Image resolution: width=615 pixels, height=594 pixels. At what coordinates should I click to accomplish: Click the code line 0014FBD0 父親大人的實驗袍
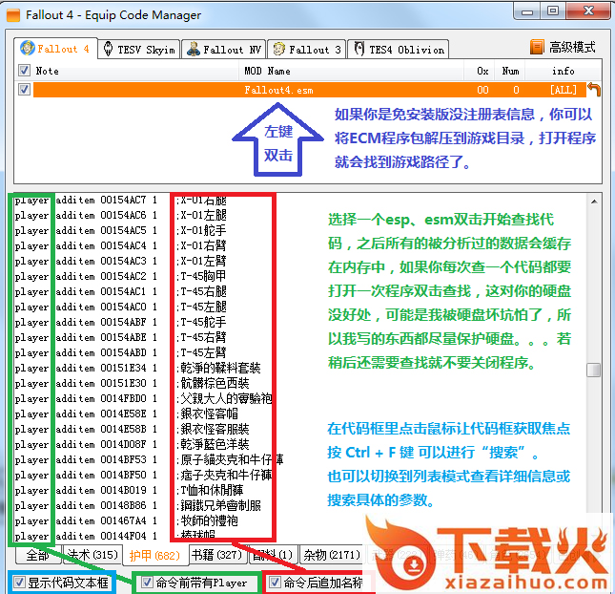click(144, 399)
